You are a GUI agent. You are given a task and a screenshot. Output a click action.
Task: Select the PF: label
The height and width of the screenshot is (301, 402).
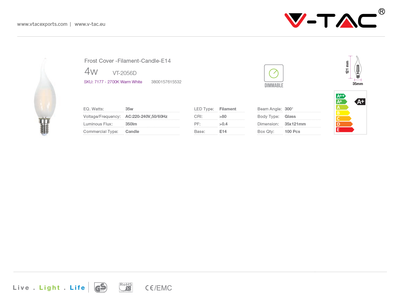(197, 124)
